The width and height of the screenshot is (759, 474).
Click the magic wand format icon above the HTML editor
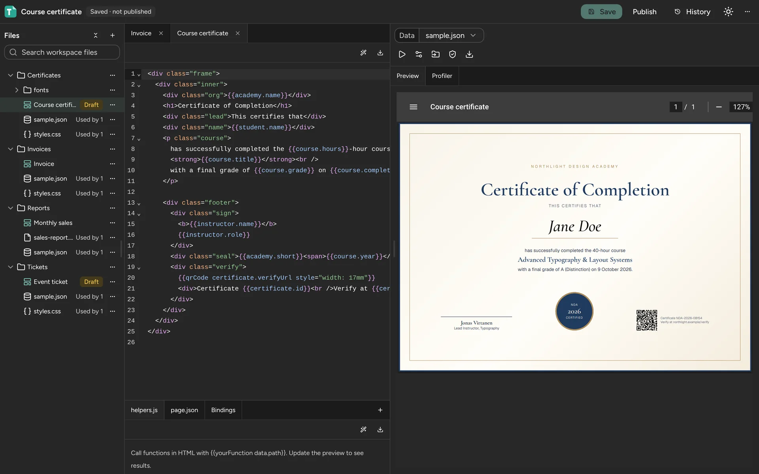(363, 53)
